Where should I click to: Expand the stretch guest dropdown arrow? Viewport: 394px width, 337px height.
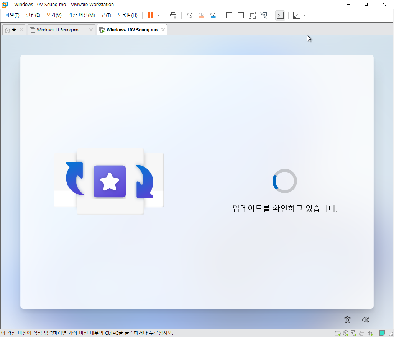305,15
